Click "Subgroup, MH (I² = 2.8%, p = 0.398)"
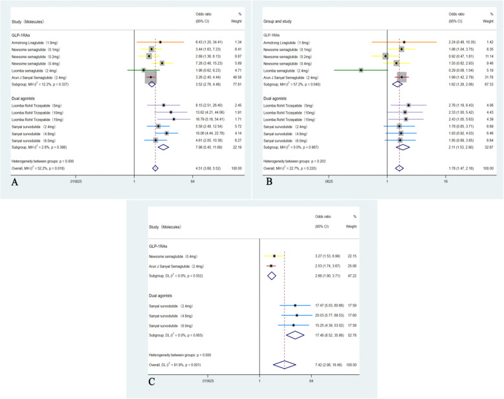 coord(39,147)
